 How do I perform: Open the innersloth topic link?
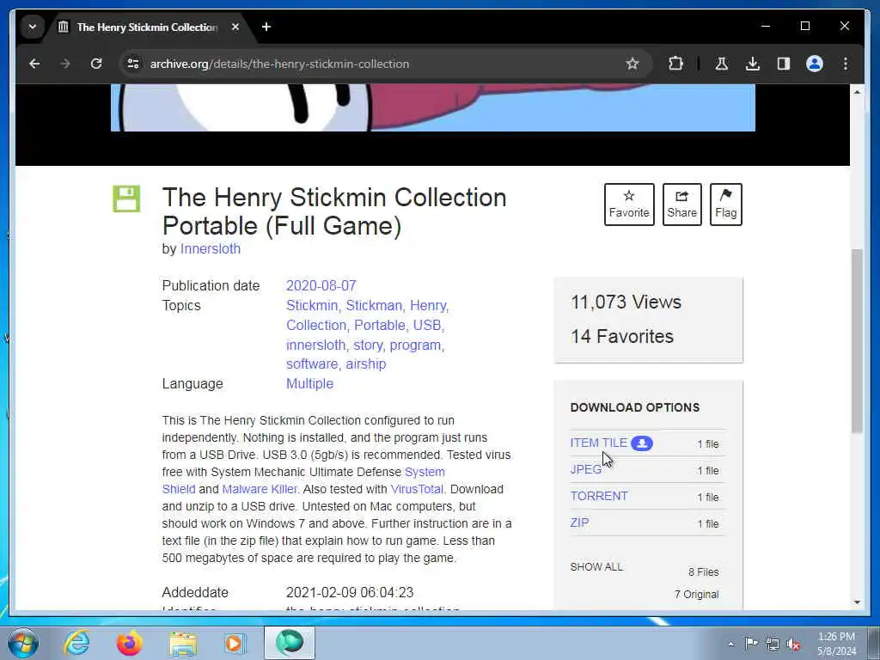315,345
